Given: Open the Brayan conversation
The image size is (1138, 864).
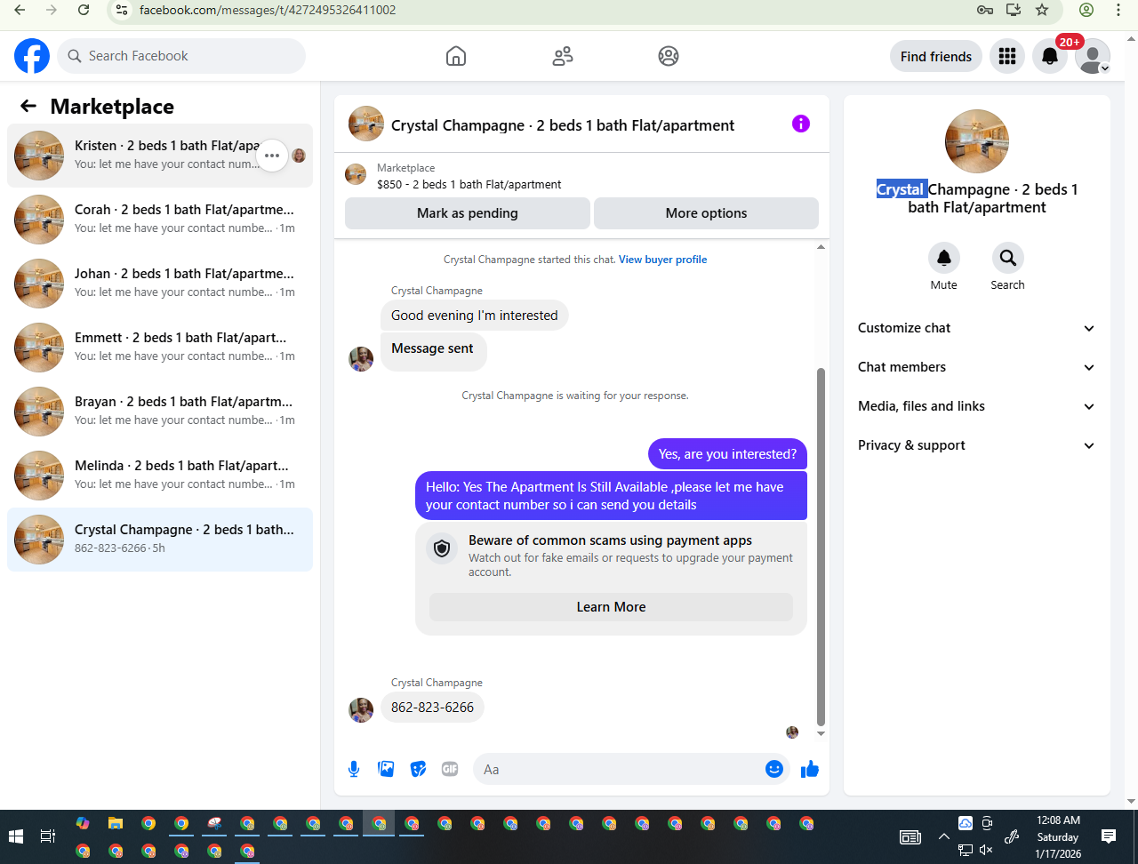Looking at the screenshot, I should pyautogui.click(x=160, y=412).
